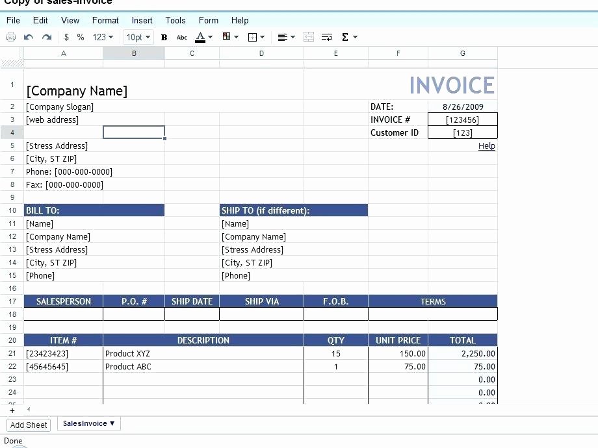Select the [123] Customer ID cell
This screenshot has height=448, width=598.
463,132
